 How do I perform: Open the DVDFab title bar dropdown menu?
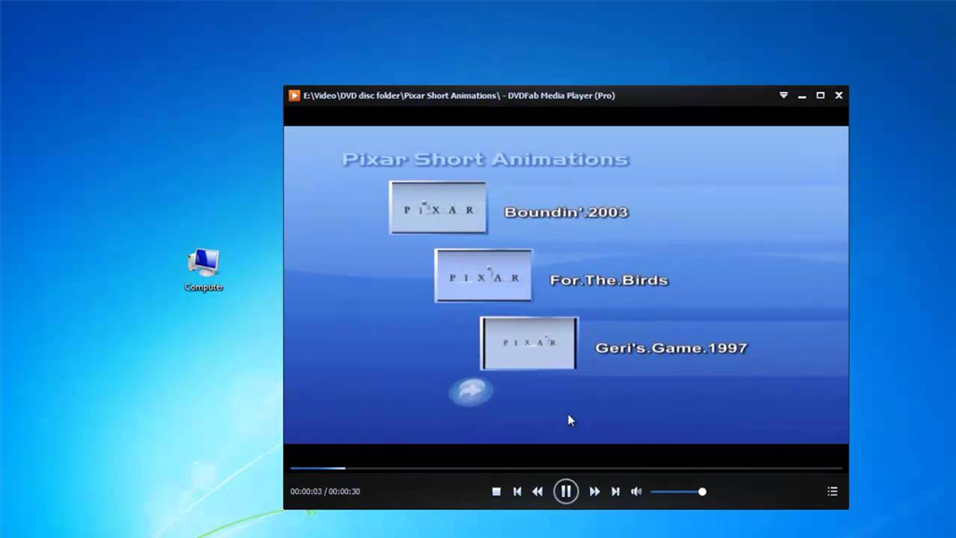click(783, 95)
